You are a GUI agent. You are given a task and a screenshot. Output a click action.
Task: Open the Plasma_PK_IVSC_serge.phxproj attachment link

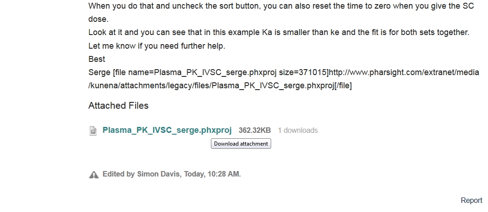pos(167,130)
